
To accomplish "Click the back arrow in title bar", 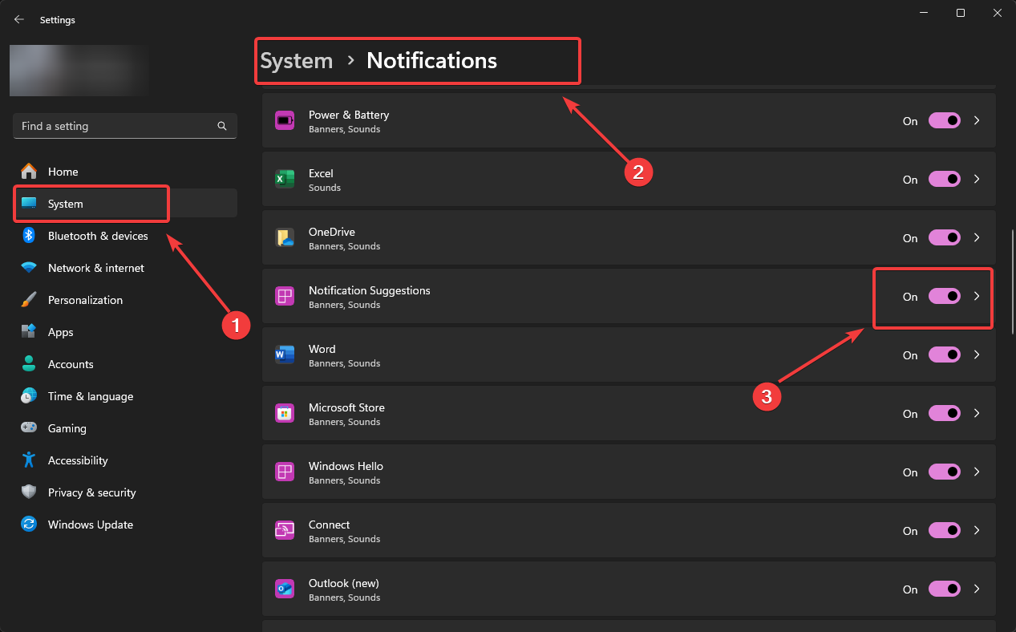I will (19, 20).
